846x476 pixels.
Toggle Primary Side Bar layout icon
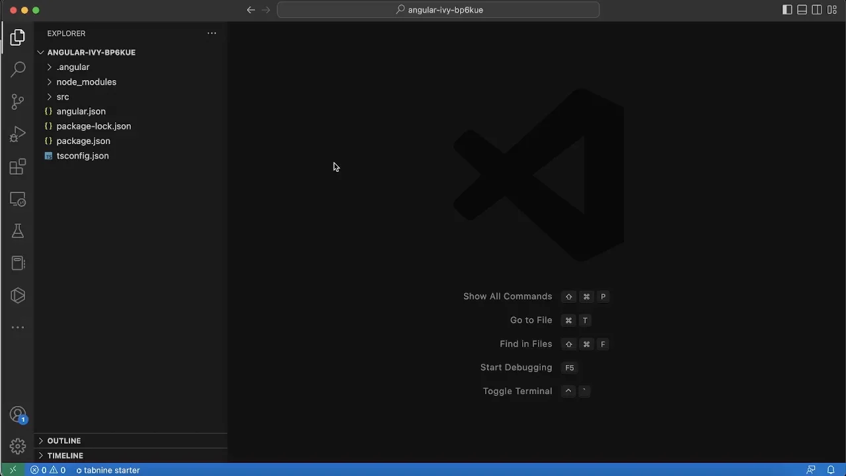[x=787, y=10]
